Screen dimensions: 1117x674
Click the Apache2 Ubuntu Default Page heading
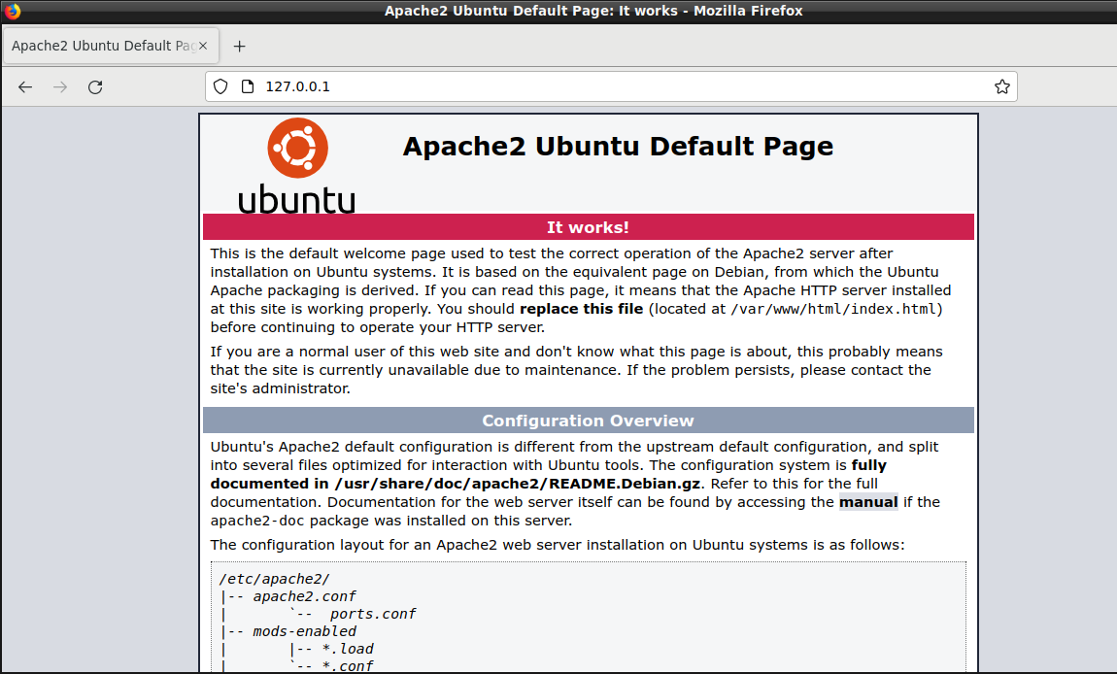click(618, 146)
